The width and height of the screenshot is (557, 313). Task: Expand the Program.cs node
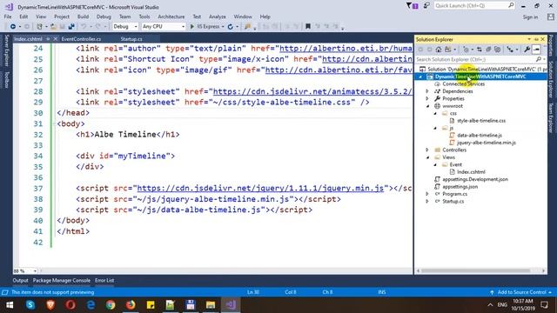click(x=427, y=194)
